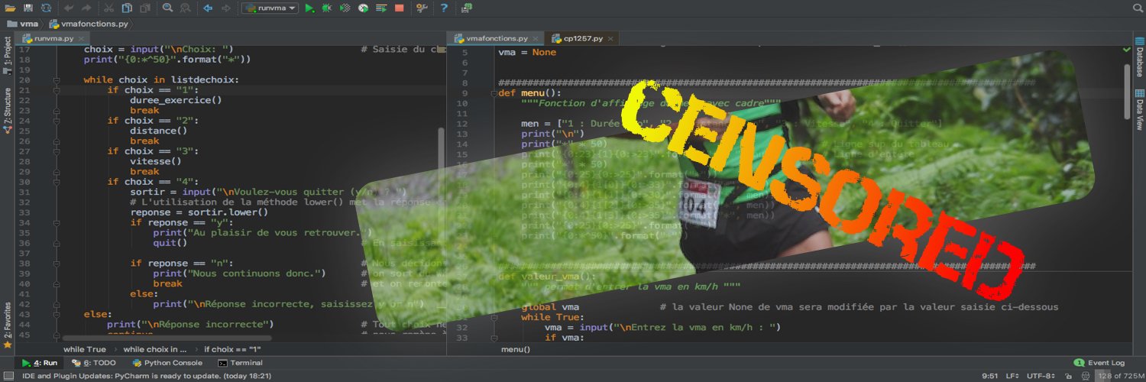
Task: Navigate Forward with the right arrow icon
Action: click(225, 8)
